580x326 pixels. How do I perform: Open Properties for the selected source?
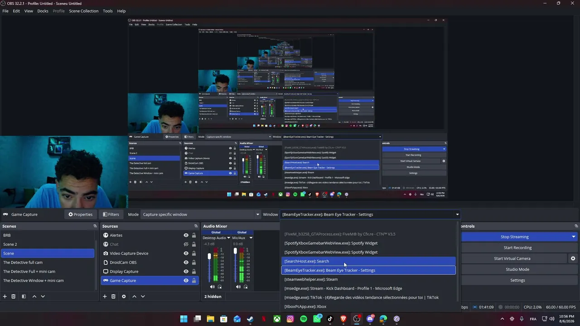click(x=81, y=215)
